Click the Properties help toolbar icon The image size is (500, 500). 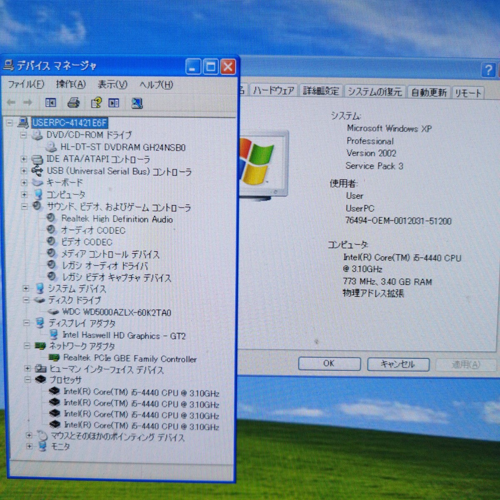click(96, 102)
